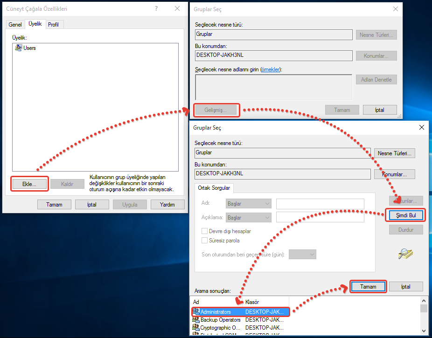Select the Users group icon in membership list

(19, 48)
